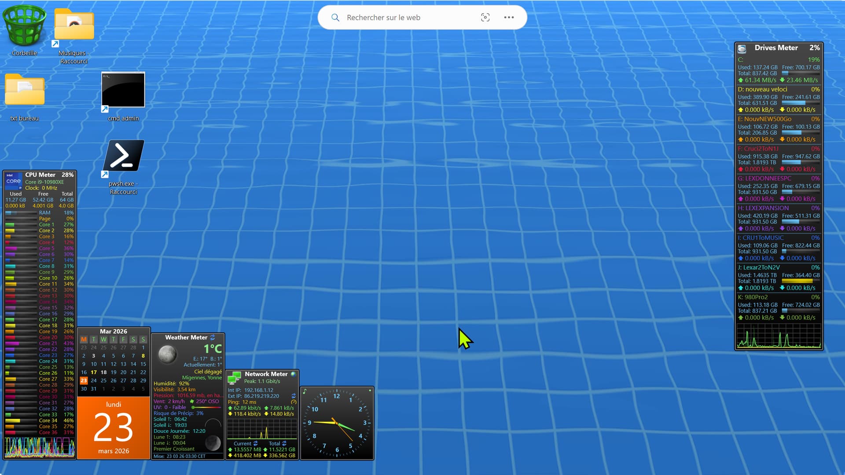Open the search bar three-dots menu
The image size is (845, 475).
pyautogui.click(x=509, y=17)
